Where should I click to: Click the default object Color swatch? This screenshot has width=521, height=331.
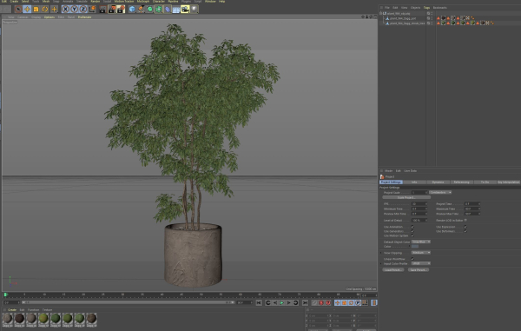coord(415,247)
